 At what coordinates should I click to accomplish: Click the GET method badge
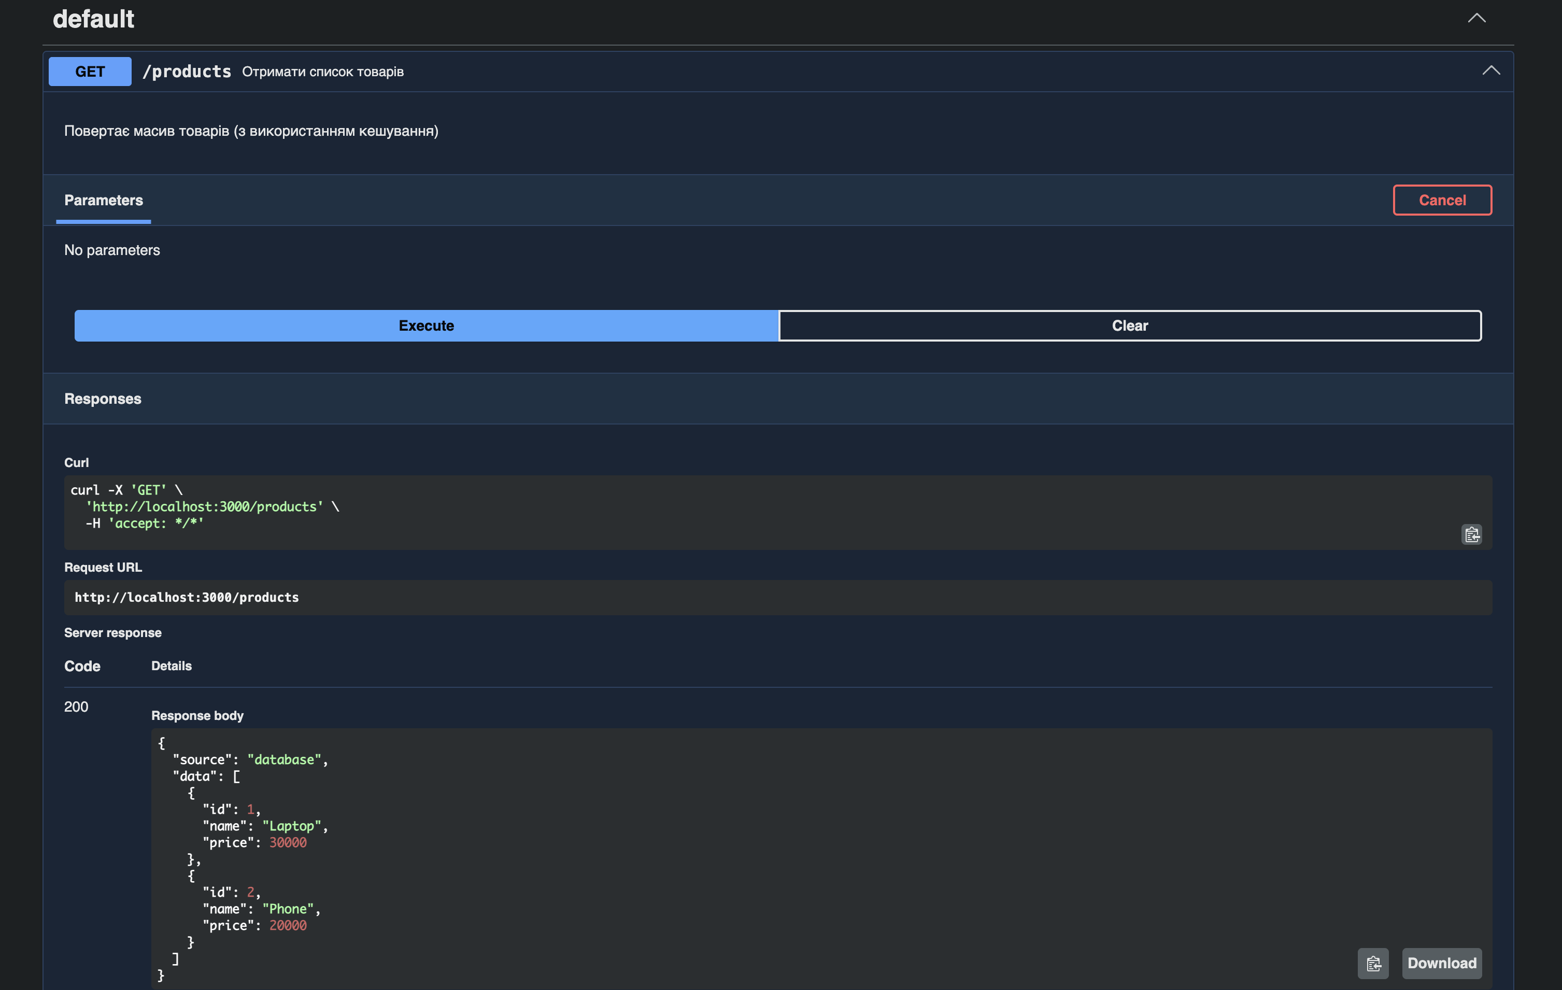click(x=90, y=72)
